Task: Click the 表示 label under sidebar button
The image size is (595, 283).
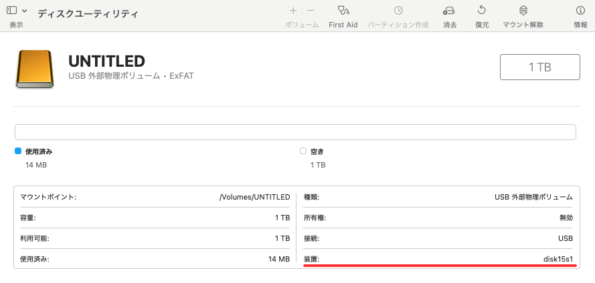Action: (x=16, y=25)
